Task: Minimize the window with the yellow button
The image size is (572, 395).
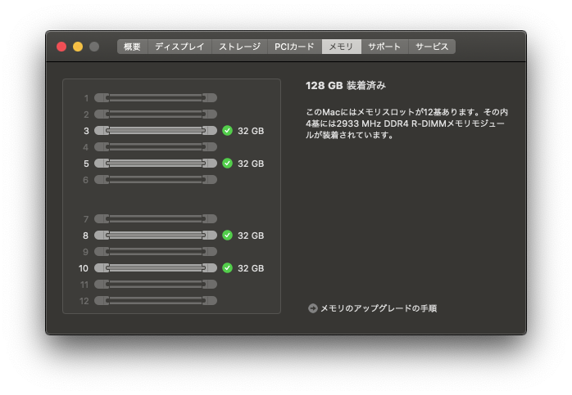Action: [x=78, y=47]
